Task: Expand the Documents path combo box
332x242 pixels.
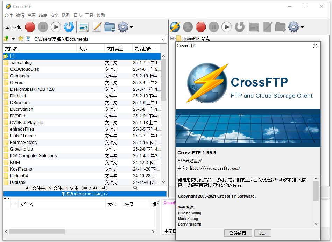Action: (163, 39)
